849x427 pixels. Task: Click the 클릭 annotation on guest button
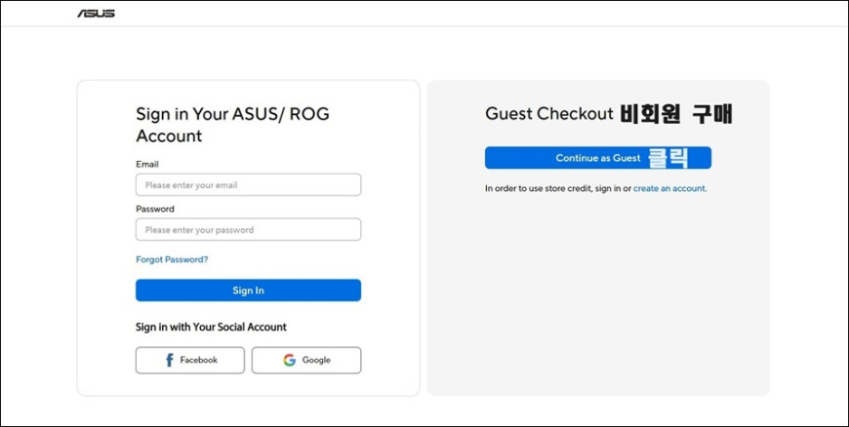click(x=668, y=158)
